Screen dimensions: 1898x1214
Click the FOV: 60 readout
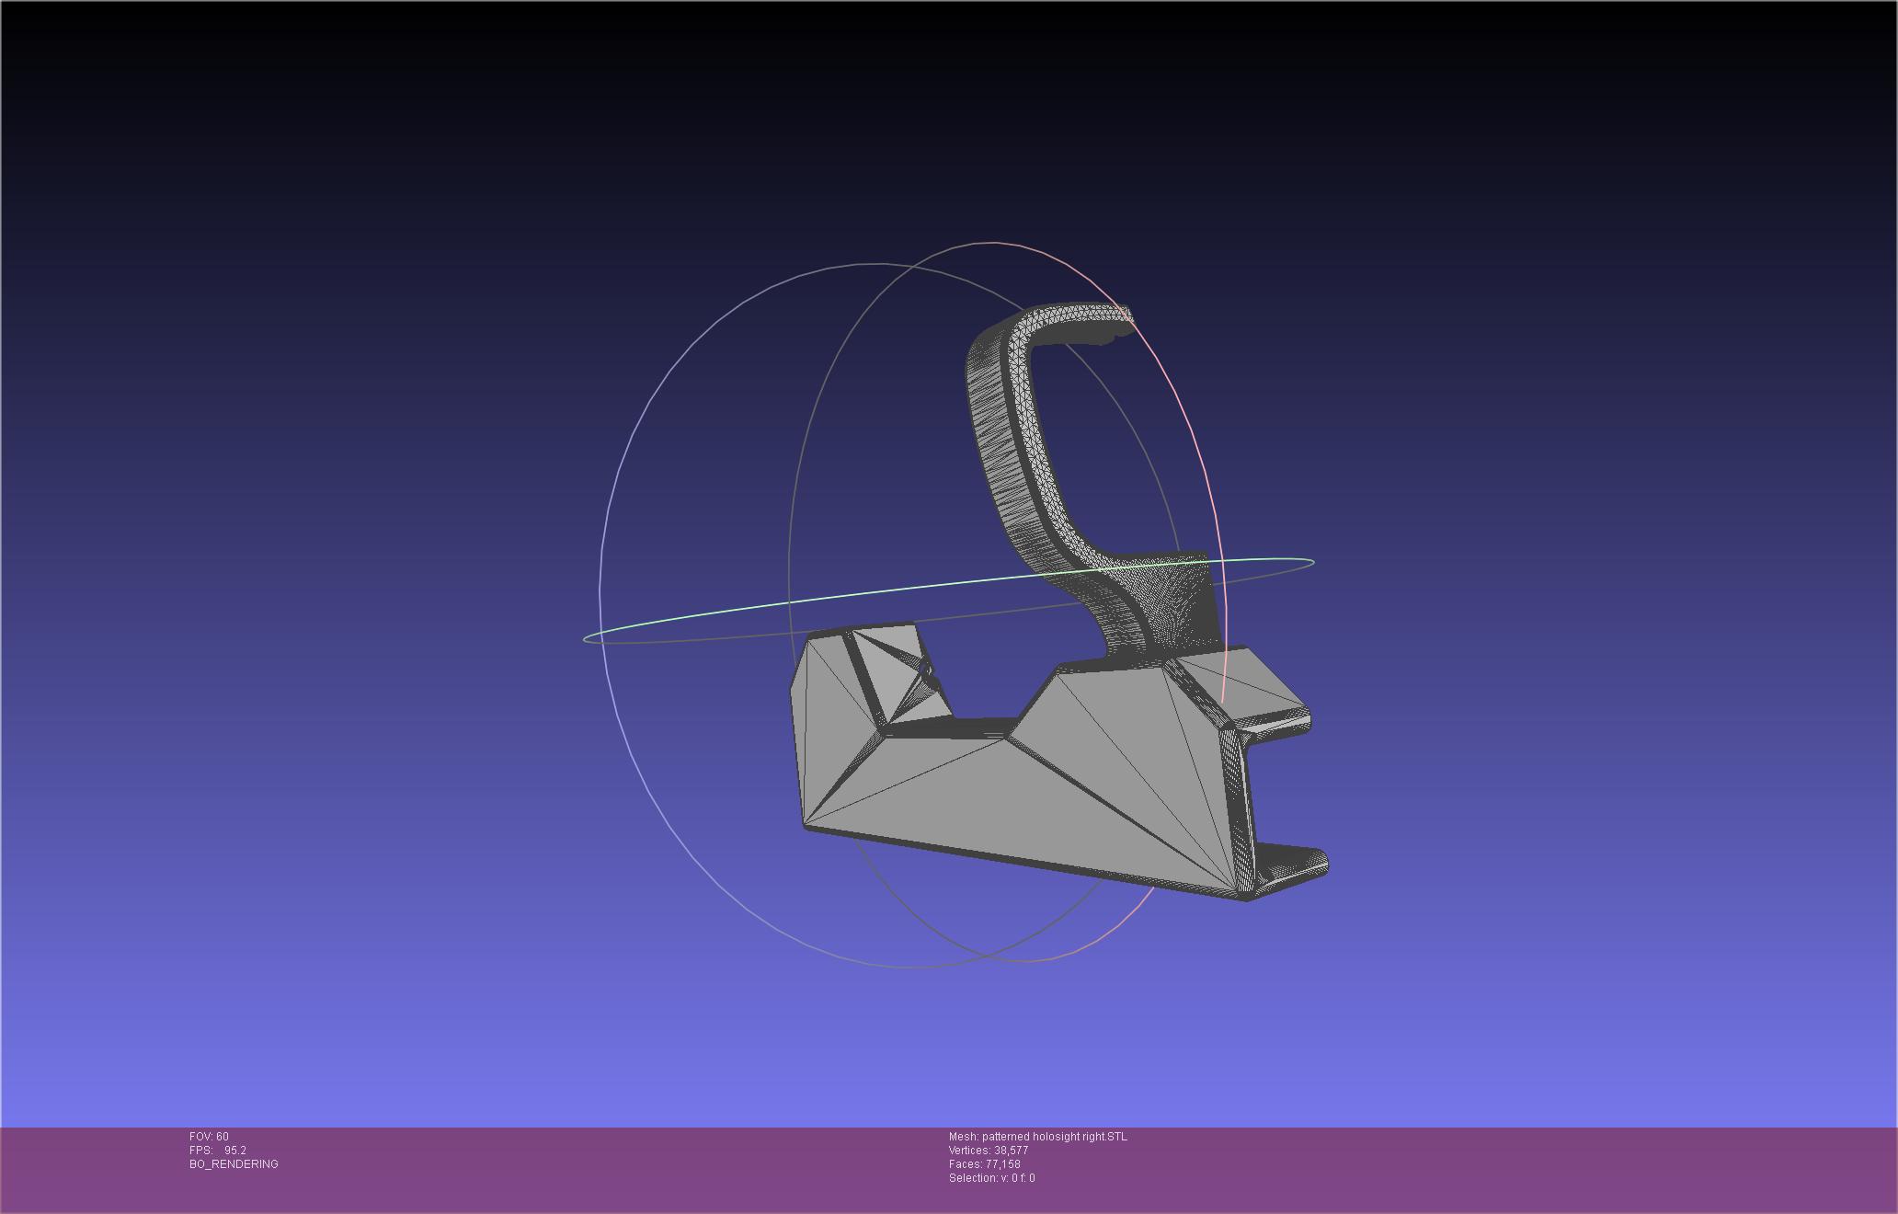(x=209, y=1137)
